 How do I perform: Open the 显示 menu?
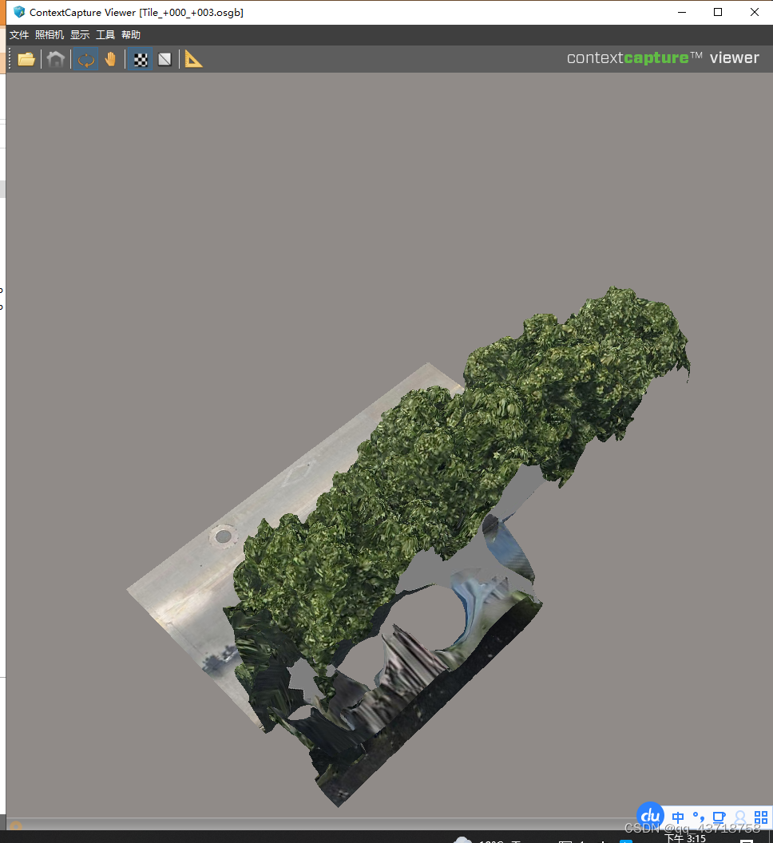[x=80, y=35]
